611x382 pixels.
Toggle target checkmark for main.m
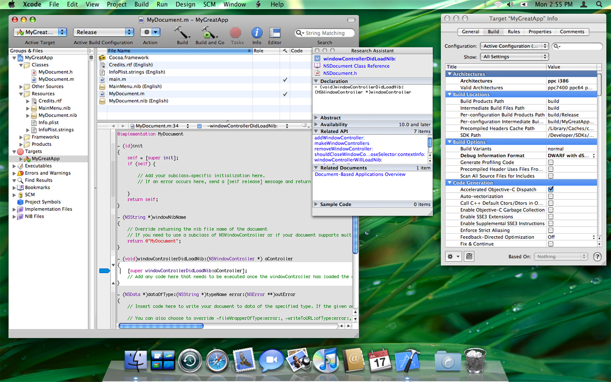coord(285,79)
